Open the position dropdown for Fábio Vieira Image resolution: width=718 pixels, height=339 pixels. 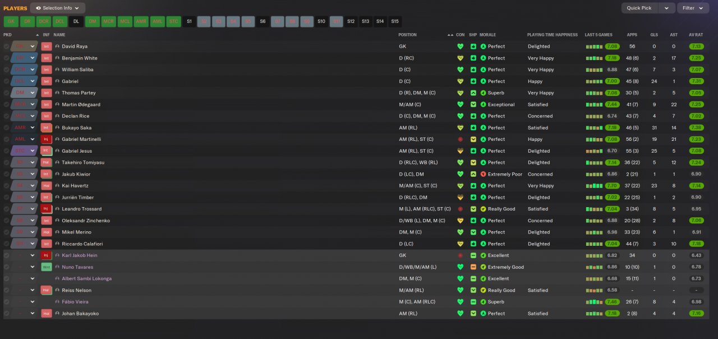pyautogui.click(x=33, y=302)
